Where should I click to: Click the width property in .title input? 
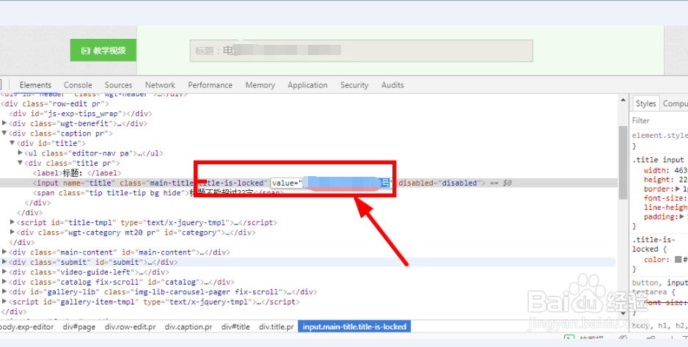point(656,171)
